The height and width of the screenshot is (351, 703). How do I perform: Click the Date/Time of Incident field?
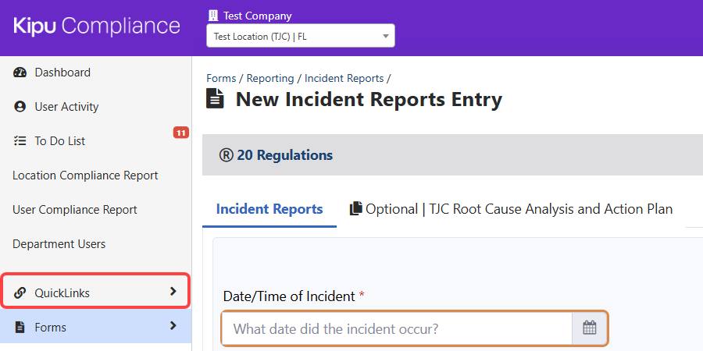(397, 328)
